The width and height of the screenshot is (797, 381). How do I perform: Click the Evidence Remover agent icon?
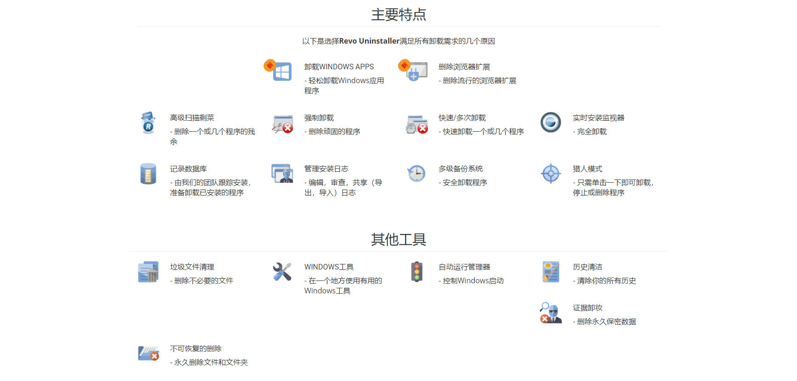point(551,313)
